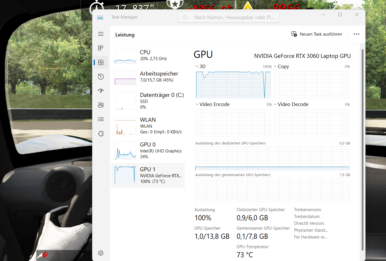Open the Benutzer users view

point(101,105)
